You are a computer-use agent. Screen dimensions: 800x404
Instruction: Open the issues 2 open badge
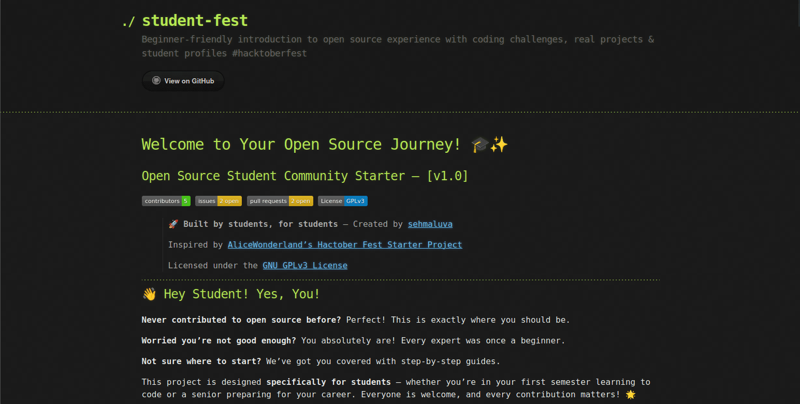[218, 201]
